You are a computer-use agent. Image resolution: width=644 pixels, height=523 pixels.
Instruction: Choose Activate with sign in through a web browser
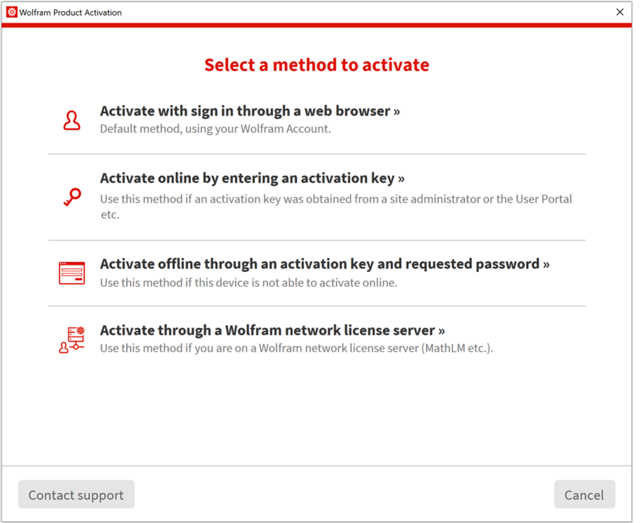pos(249,111)
